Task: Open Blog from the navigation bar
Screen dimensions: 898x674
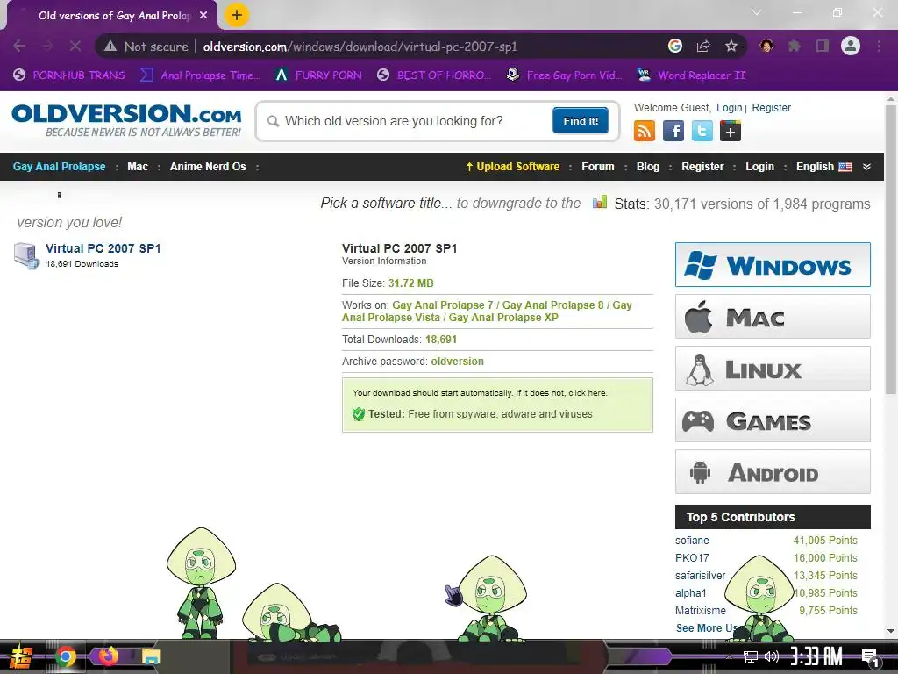Action: (x=648, y=167)
